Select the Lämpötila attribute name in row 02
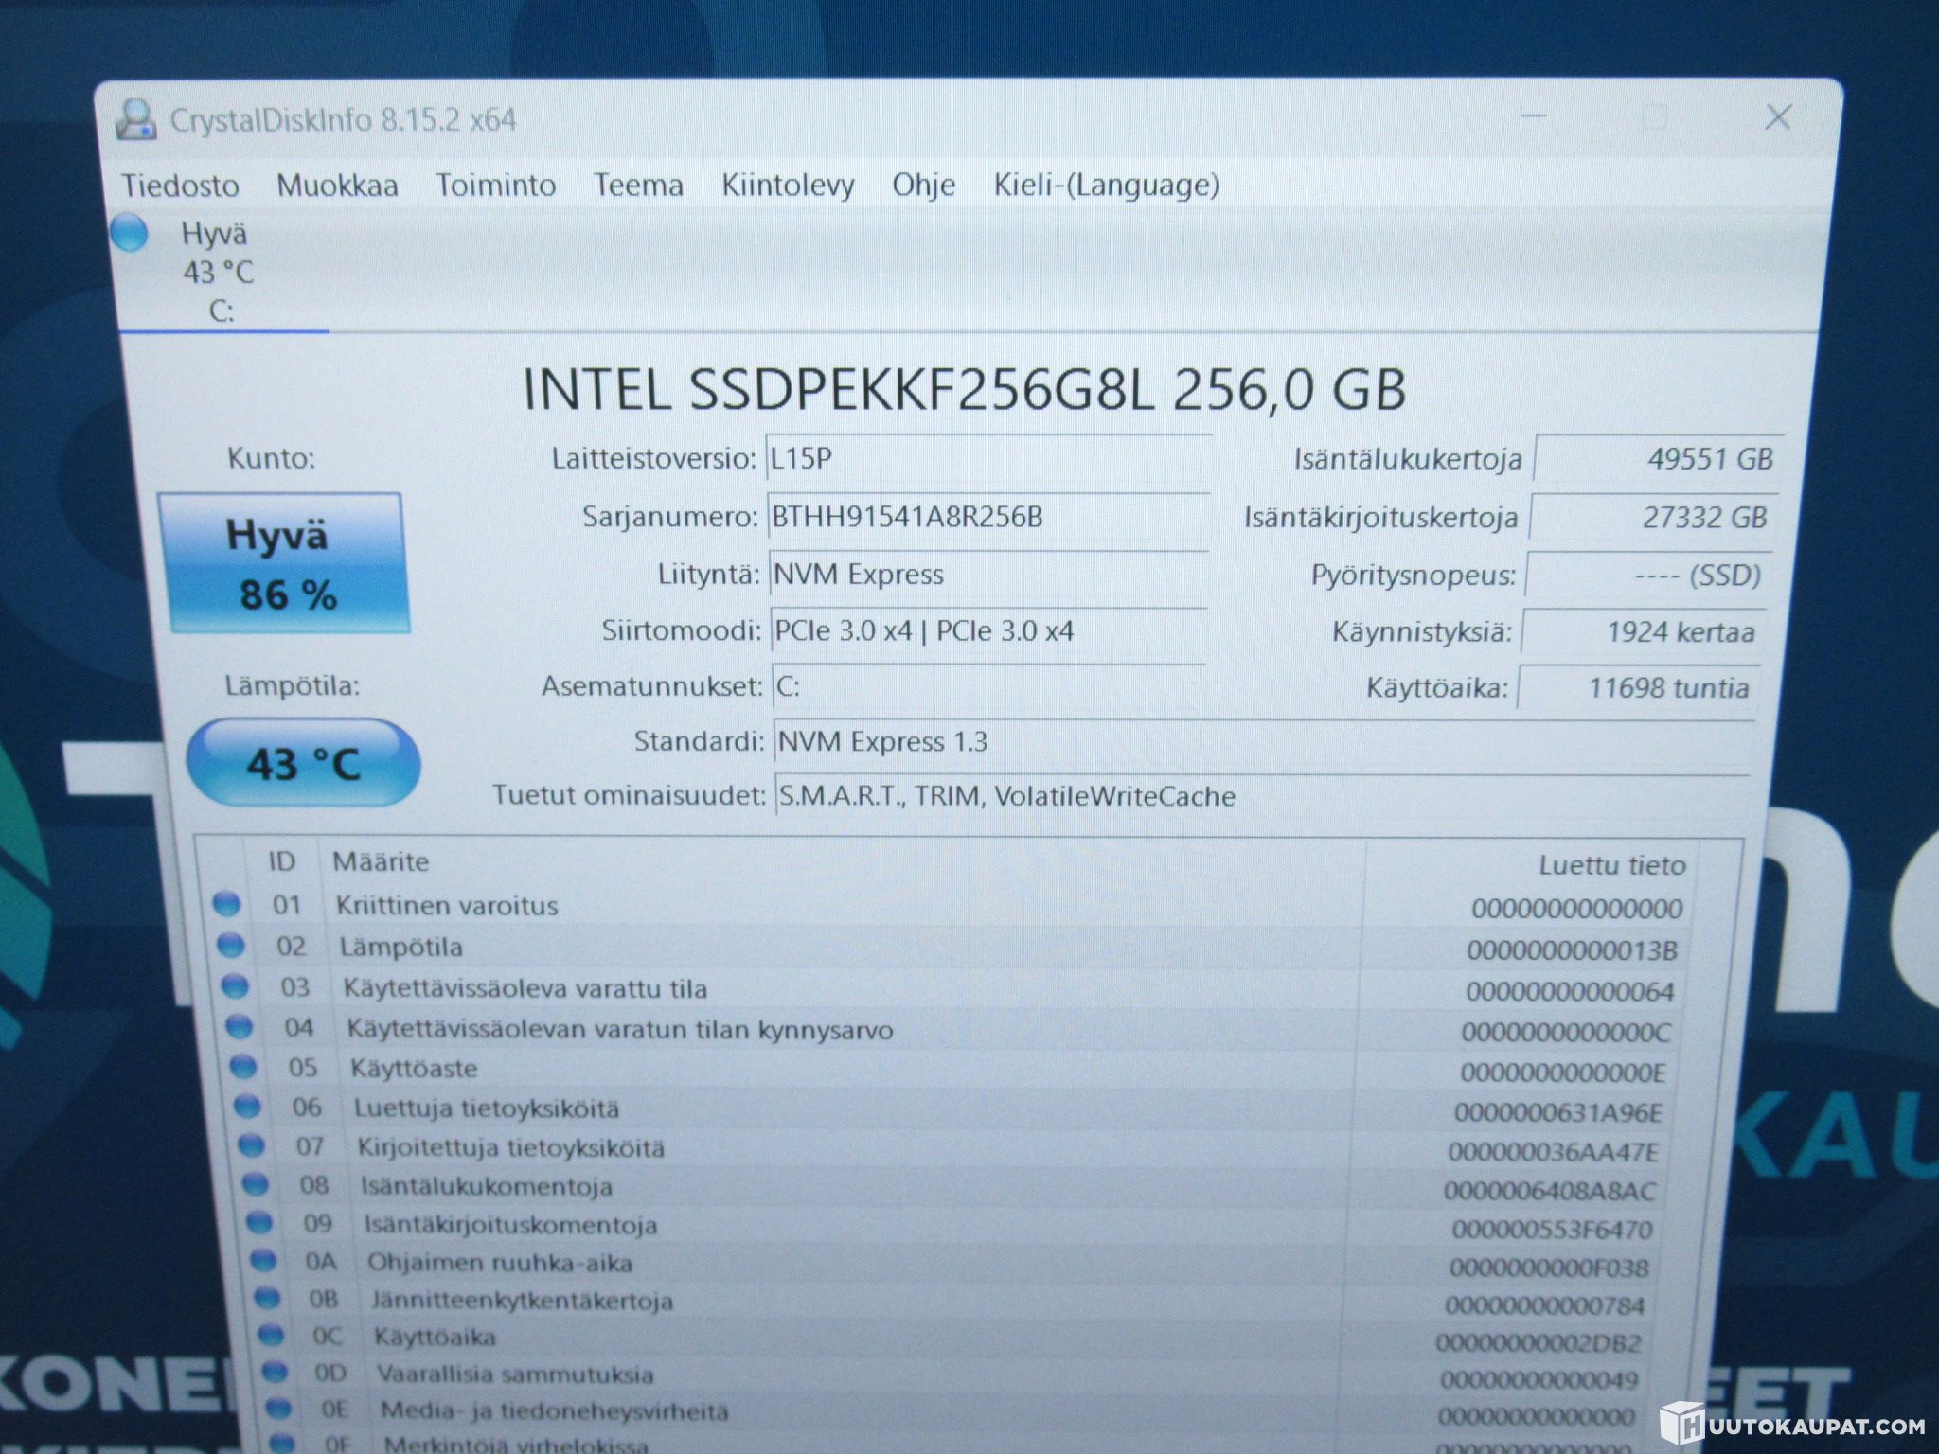 pyautogui.click(x=401, y=948)
